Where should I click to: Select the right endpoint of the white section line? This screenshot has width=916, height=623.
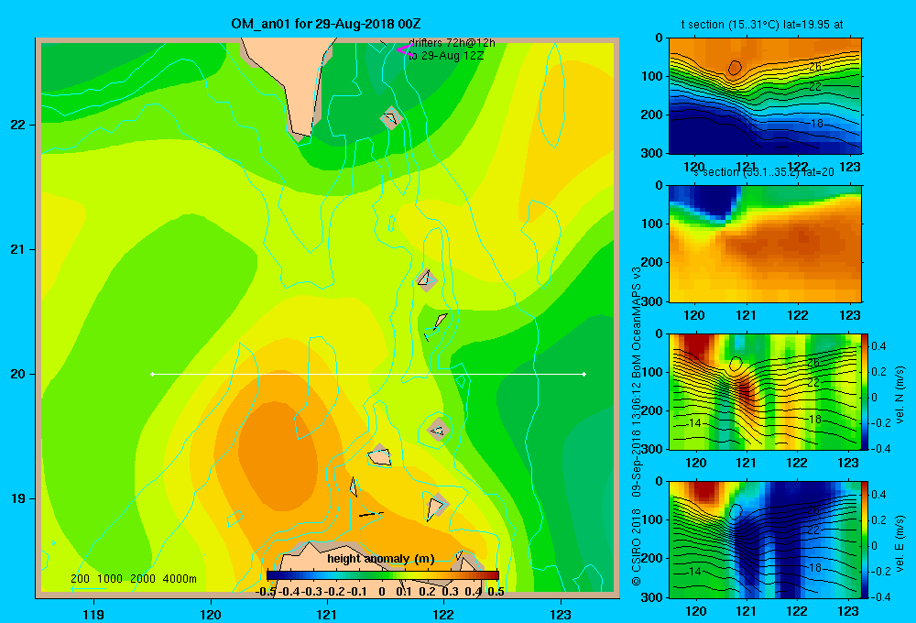click(584, 374)
